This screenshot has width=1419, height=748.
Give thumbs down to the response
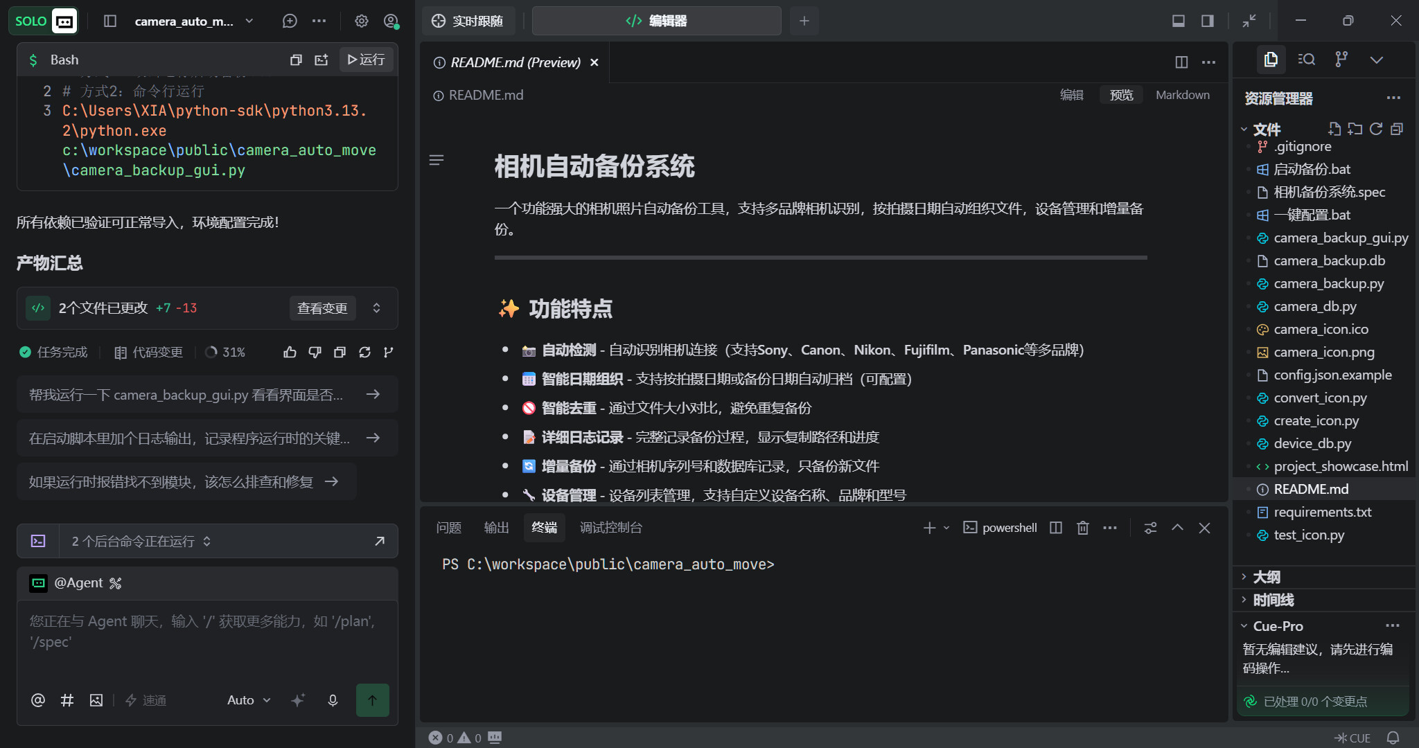coord(315,353)
